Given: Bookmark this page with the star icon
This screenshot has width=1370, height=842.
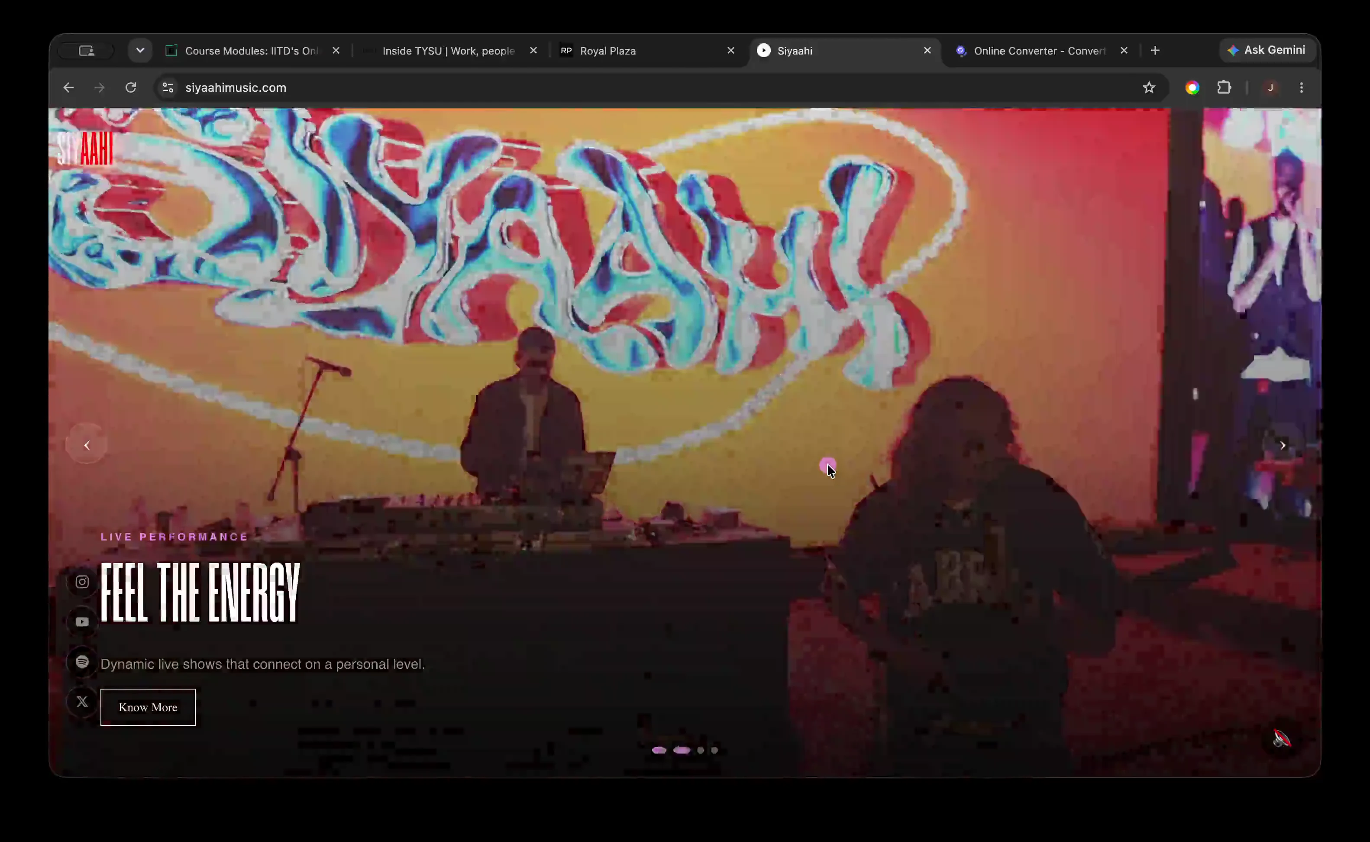Looking at the screenshot, I should (1149, 87).
